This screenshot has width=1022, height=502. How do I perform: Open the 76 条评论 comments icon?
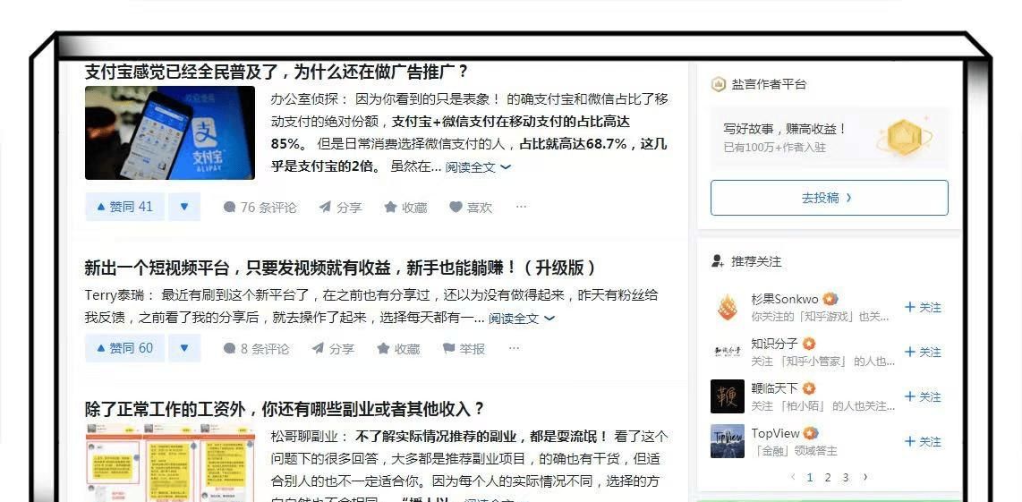point(260,208)
